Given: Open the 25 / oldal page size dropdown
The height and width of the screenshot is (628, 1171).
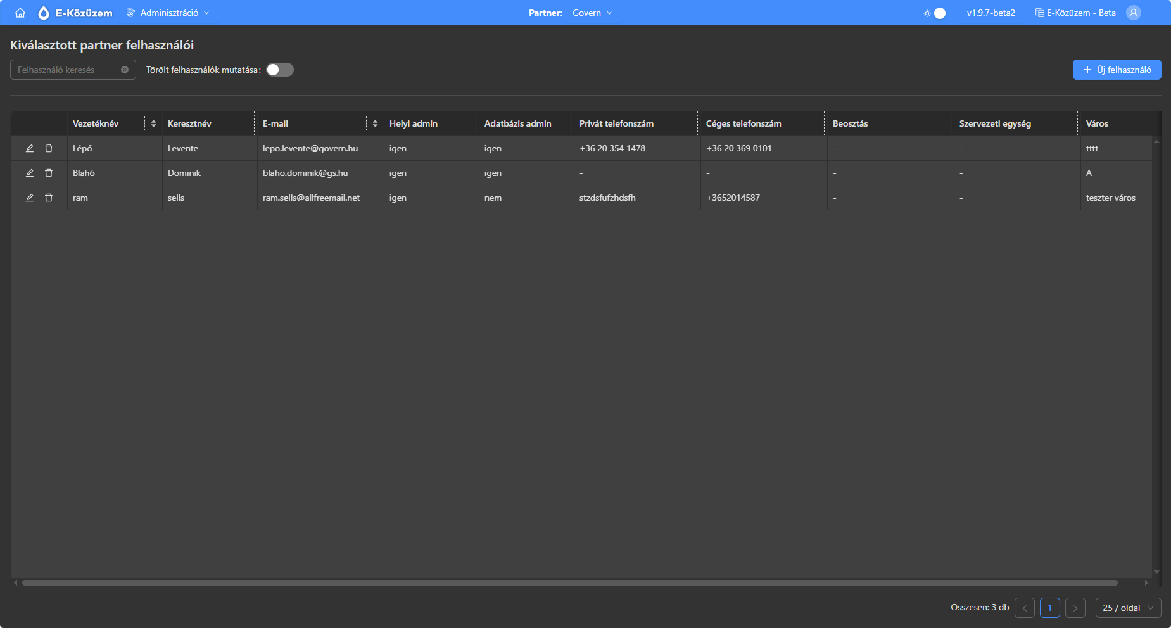Looking at the screenshot, I should pyautogui.click(x=1128, y=608).
